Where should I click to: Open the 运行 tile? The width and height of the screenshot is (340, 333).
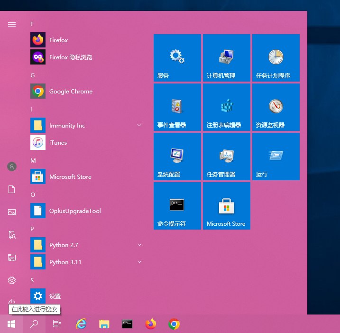pyautogui.click(x=276, y=157)
